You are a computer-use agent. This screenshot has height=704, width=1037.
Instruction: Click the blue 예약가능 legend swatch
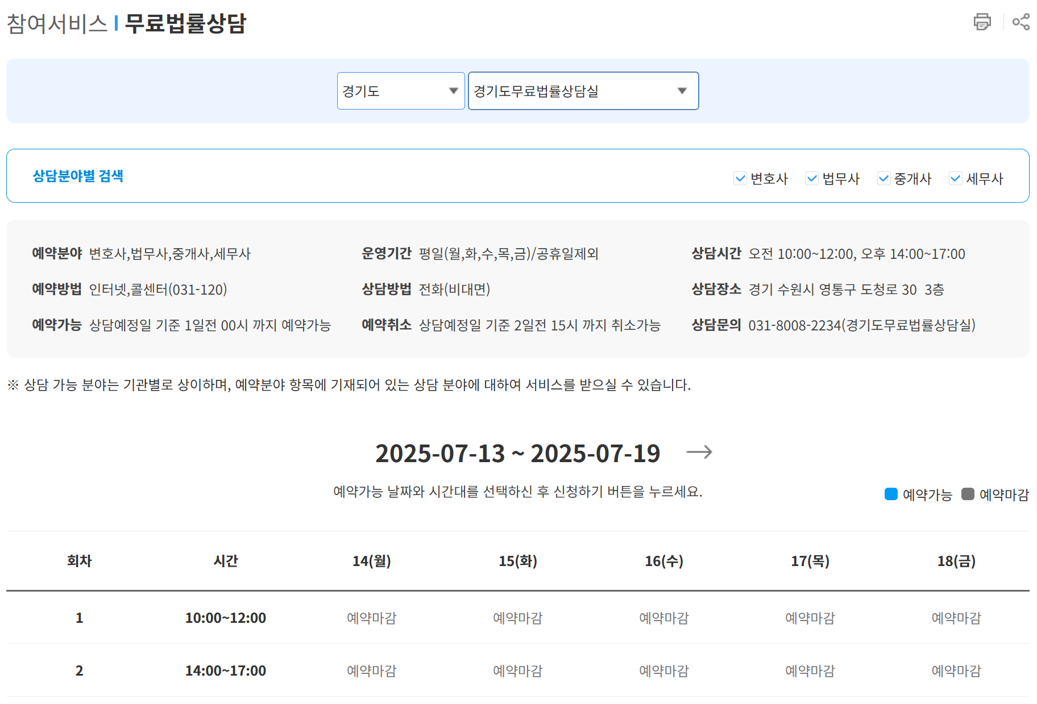(891, 494)
